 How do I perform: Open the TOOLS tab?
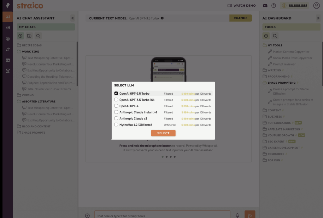tap(291, 27)
